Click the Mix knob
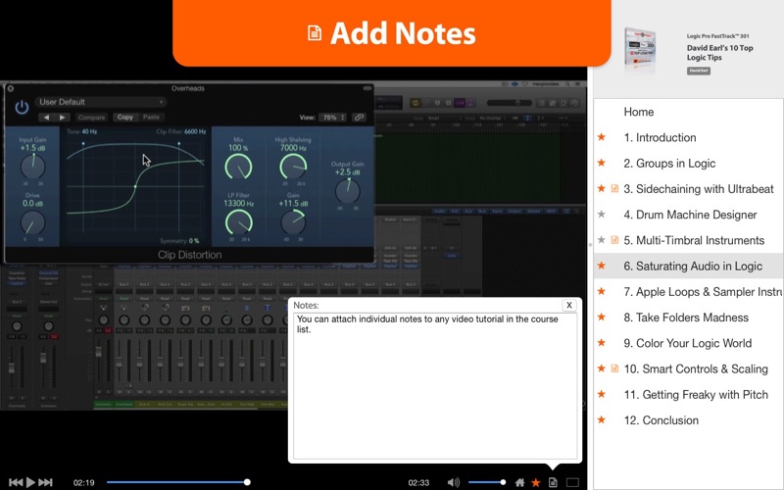 (x=238, y=167)
